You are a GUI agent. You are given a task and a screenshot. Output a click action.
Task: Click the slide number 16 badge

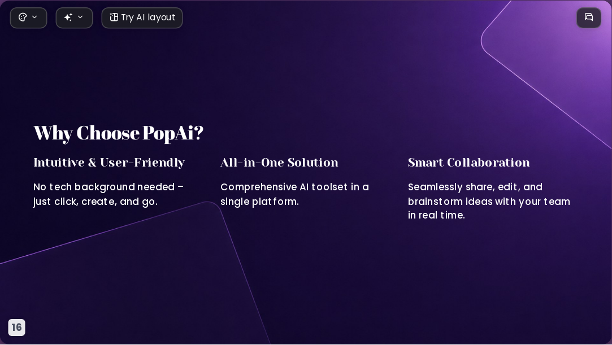pos(17,327)
